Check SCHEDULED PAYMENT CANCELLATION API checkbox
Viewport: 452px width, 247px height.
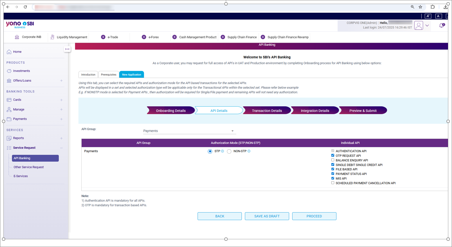point(333,183)
